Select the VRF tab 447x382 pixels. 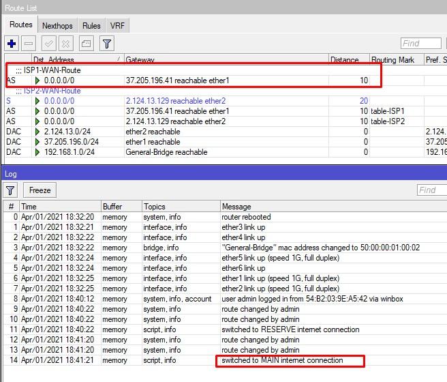point(117,26)
